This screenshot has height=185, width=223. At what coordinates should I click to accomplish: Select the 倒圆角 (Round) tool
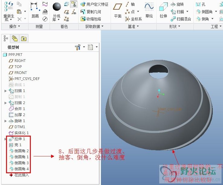pos(204,12)
